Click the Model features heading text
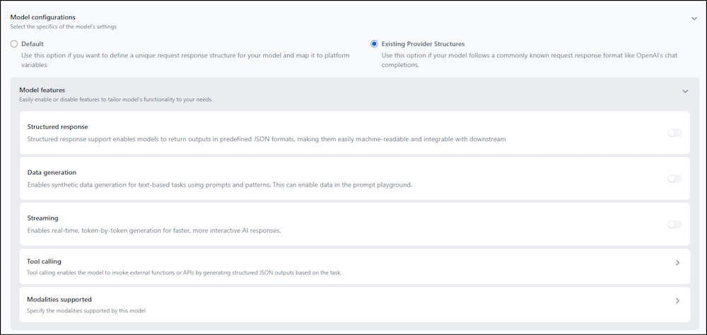This screenshot has height=335, width=707. pos(42,90)
